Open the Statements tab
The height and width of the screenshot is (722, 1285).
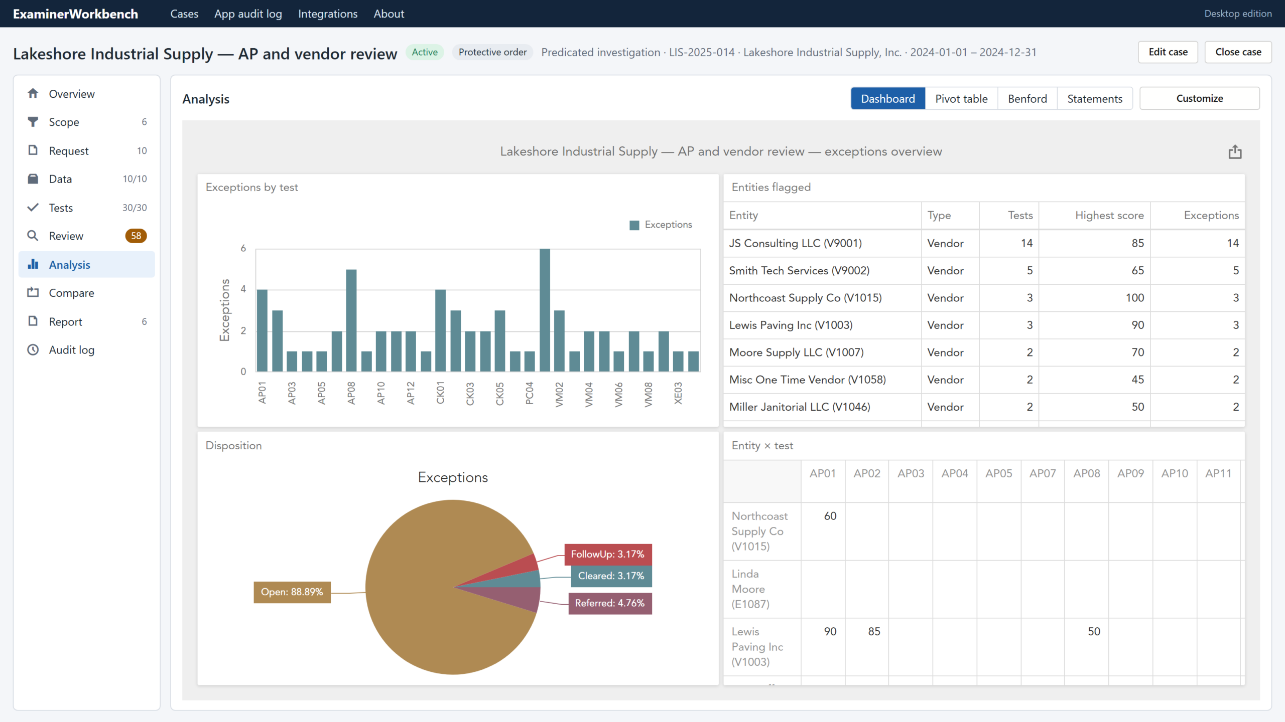tap(1095, 99)
